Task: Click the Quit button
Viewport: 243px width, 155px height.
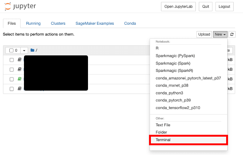Action: (206, 6)
